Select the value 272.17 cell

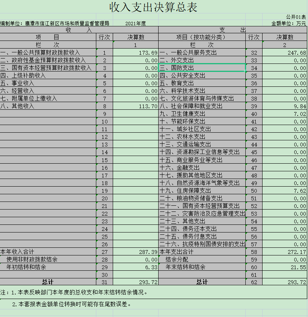point(285,252)
